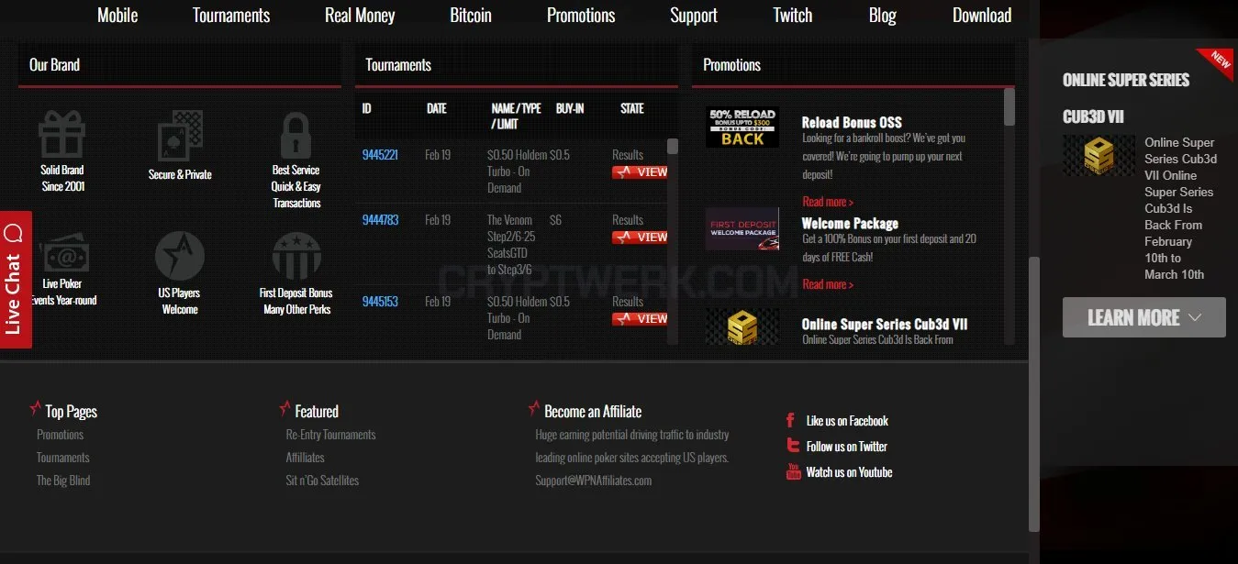Viewport: 1238px width, 564px height.
Task: Go to Promotions under Top Pages
Action: pyautogui.click(x=60, y=435)
